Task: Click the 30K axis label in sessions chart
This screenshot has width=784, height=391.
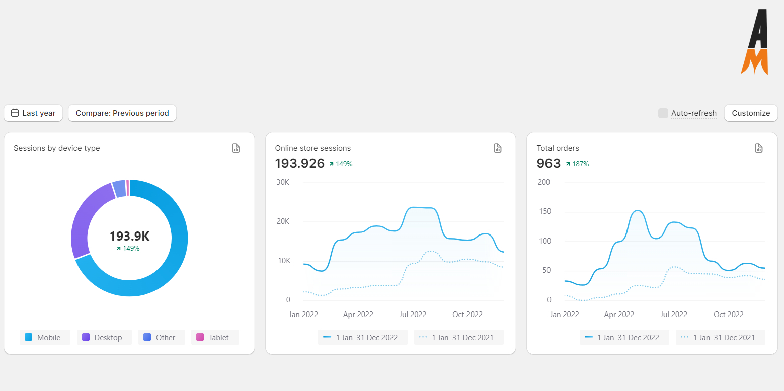Action: [283, 182]
